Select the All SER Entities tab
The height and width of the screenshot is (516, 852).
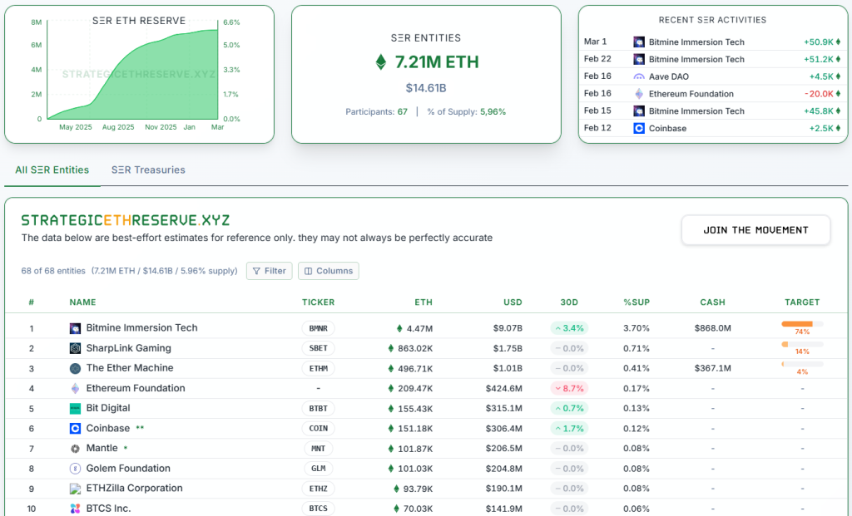point(52,170)
